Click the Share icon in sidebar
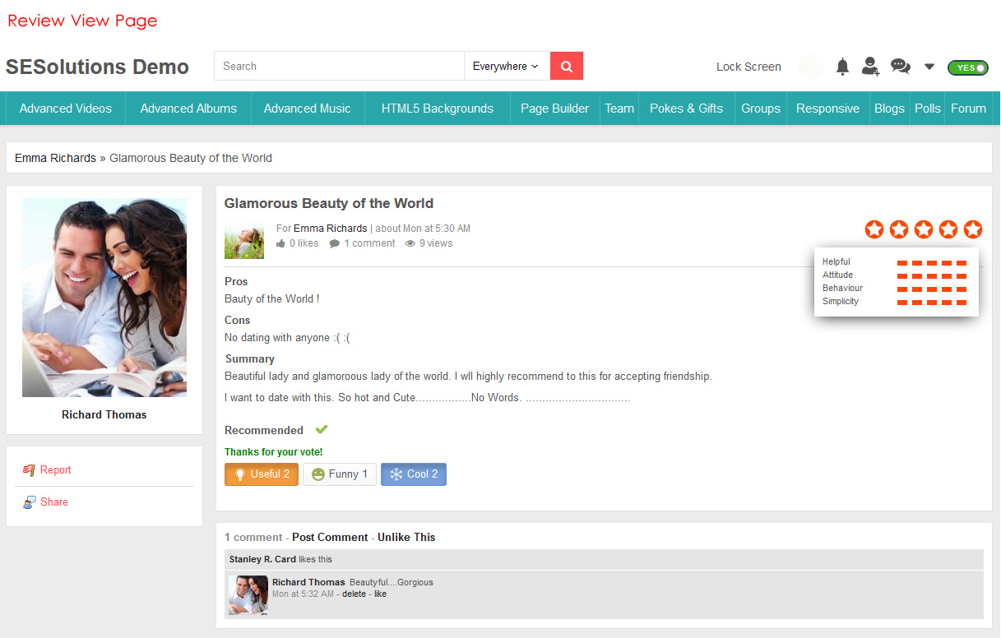Viewport: 1001px width, 638px height. tap(30, 502)
